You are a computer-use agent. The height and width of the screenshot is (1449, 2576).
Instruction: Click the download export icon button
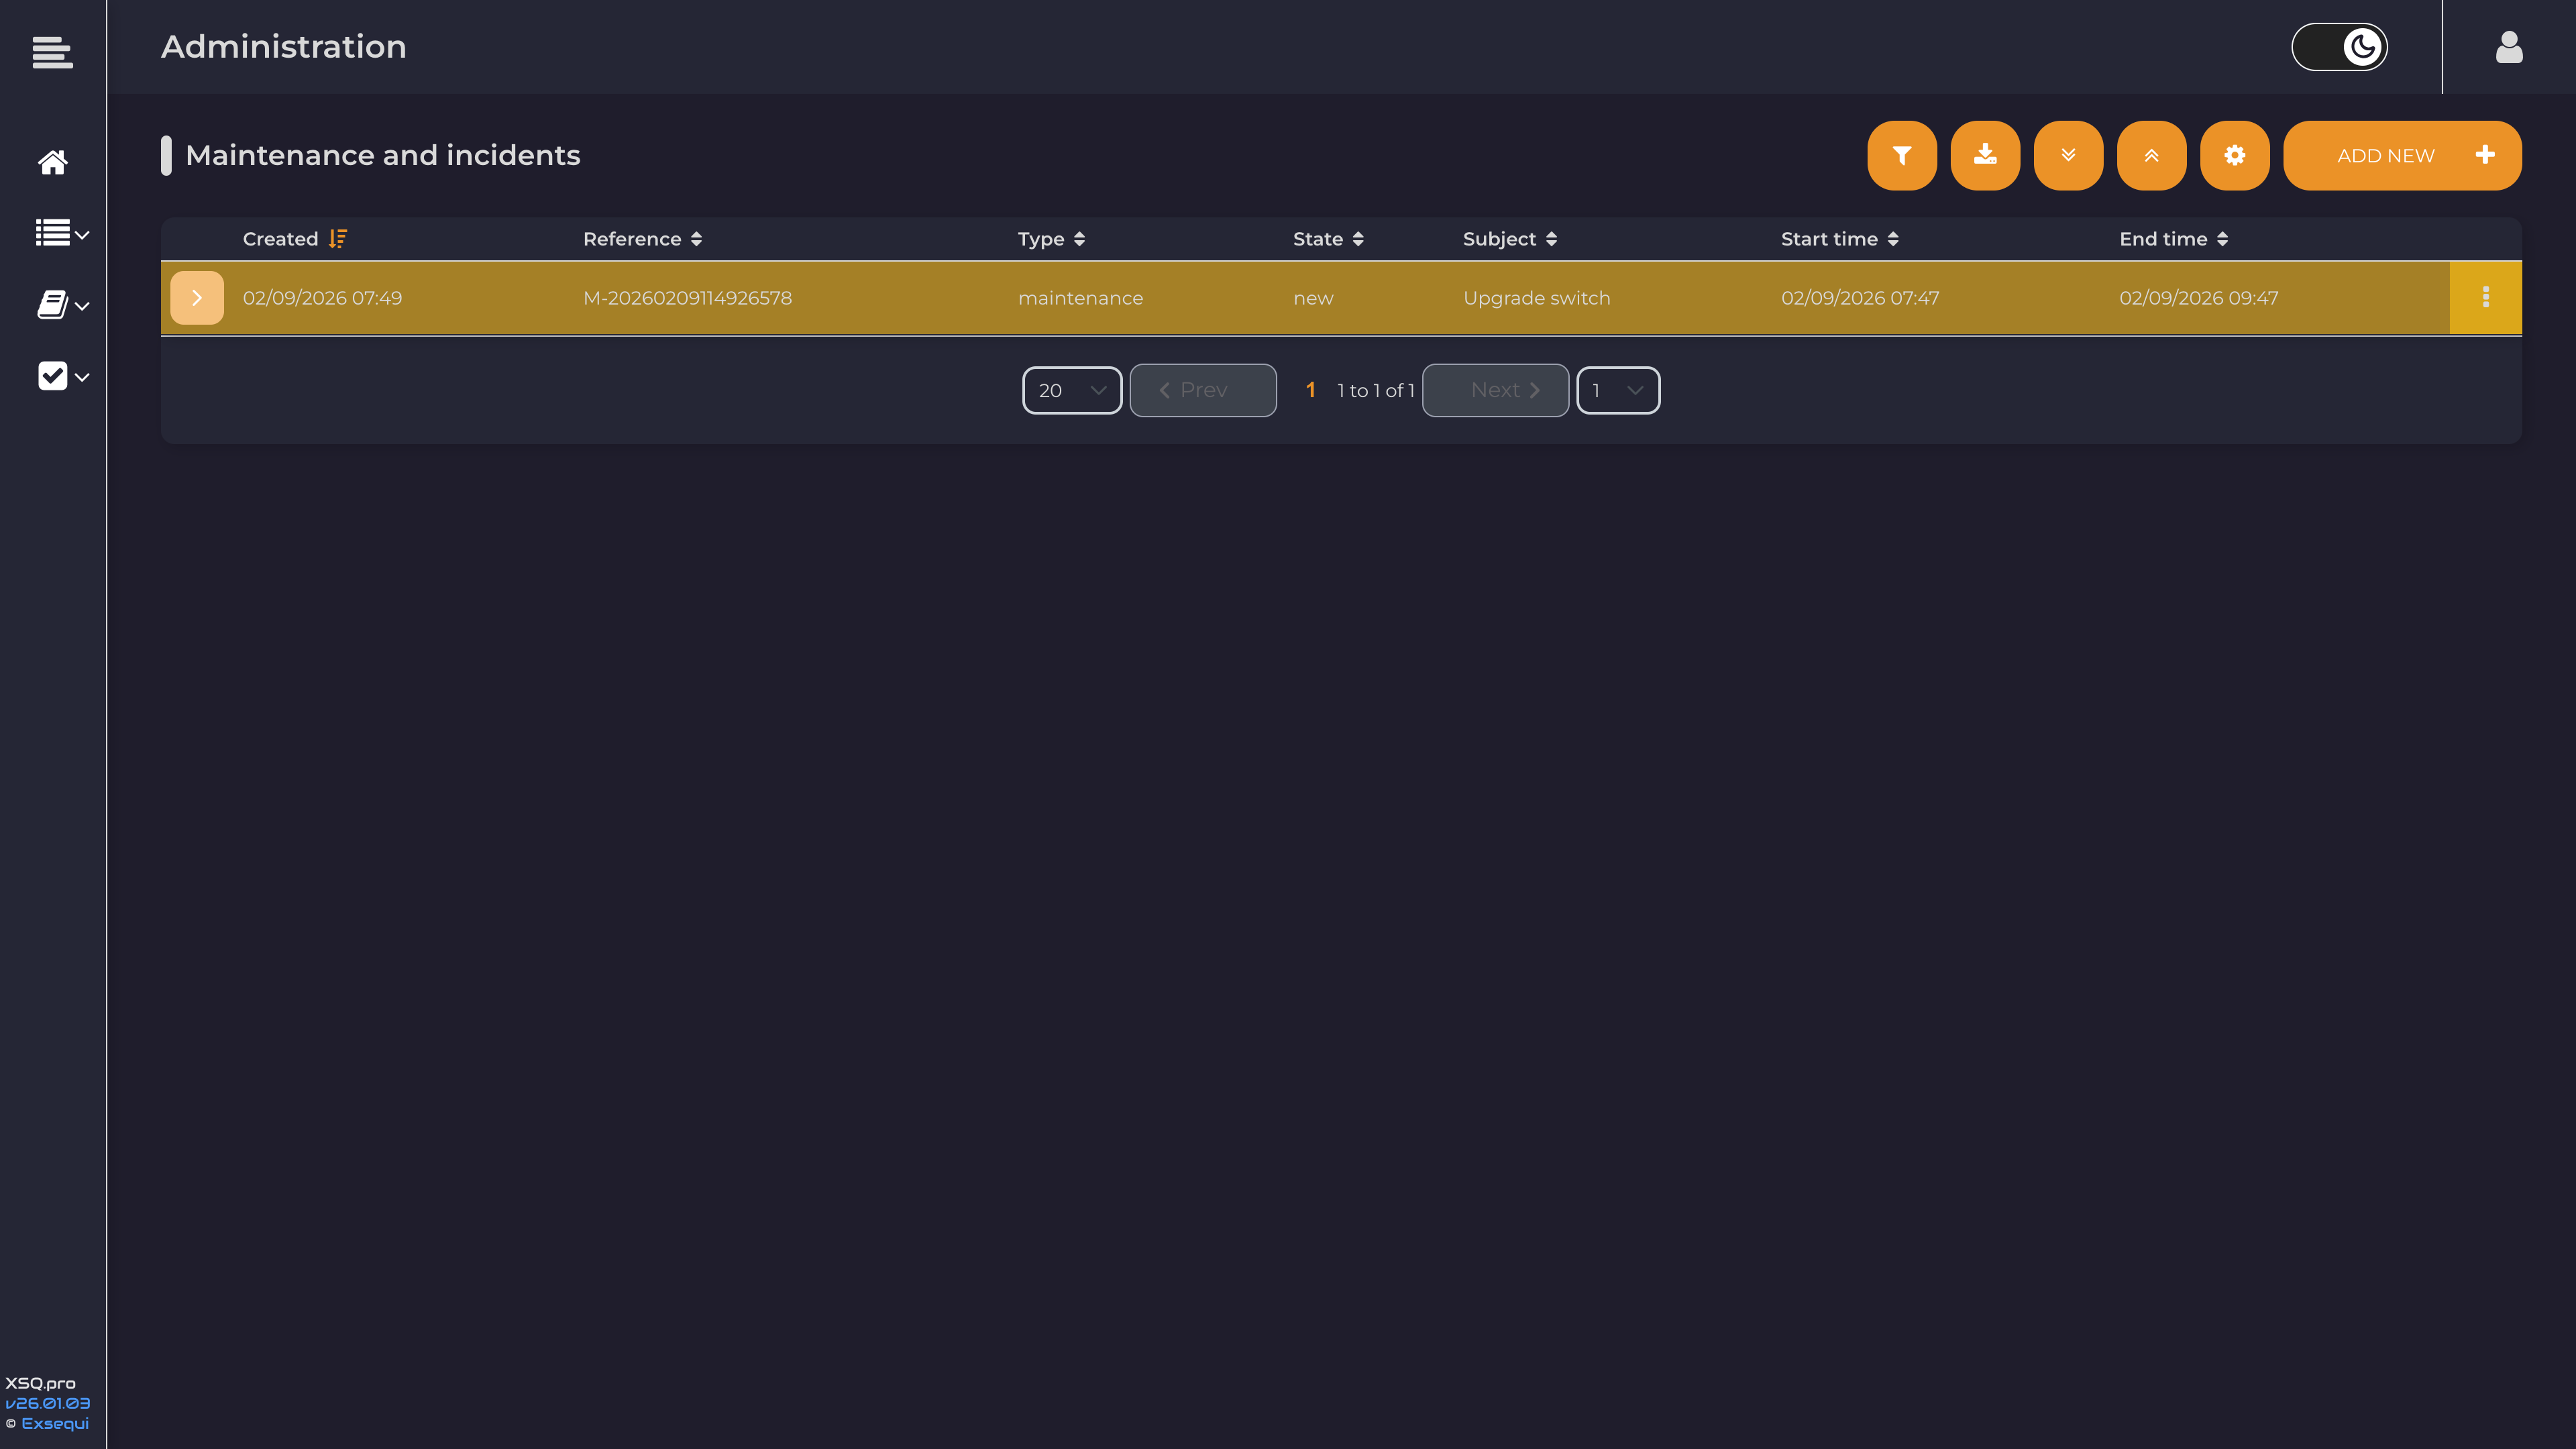(1984, 155)
